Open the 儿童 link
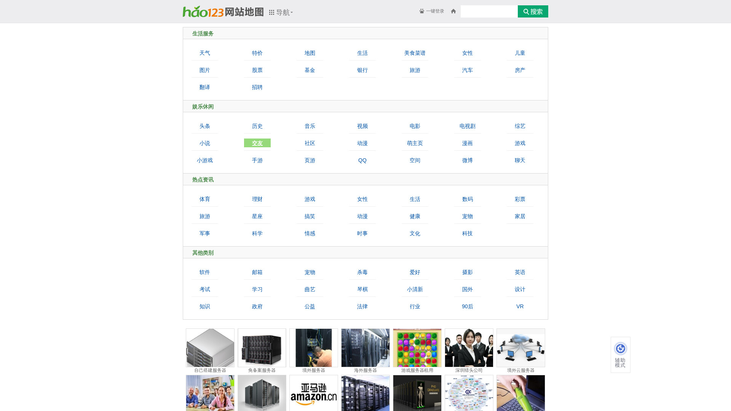 [x=520, y=53]
